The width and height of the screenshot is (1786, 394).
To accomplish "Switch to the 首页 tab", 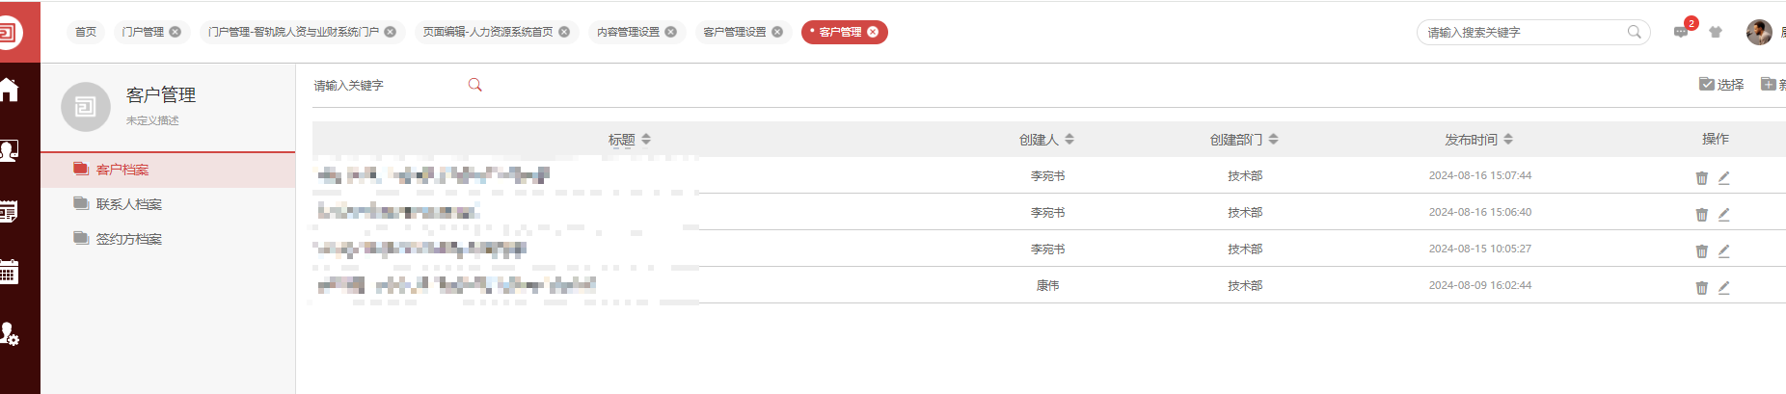I will click(86, 32).
